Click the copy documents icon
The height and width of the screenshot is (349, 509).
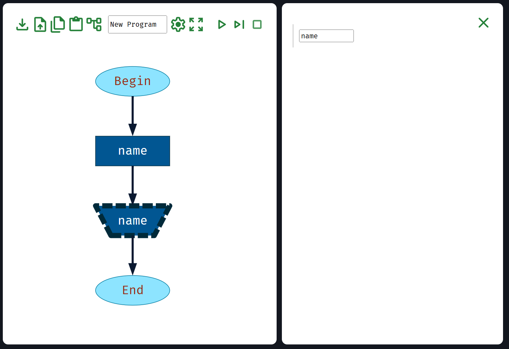coord(58,25)
